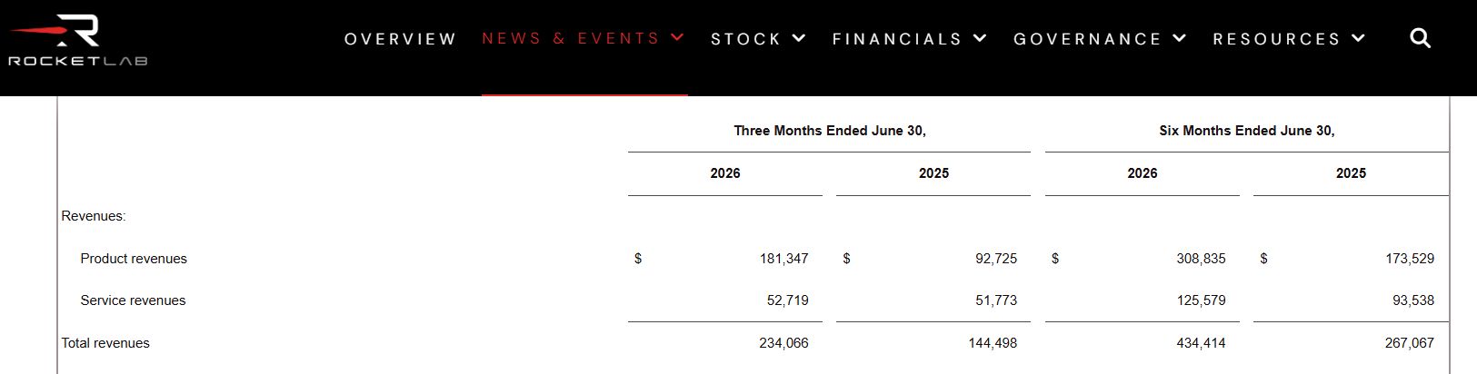Screen dimensions: 1477x374
Task: Click the 181,347 product revenues figure
Action: click(783, 259)
